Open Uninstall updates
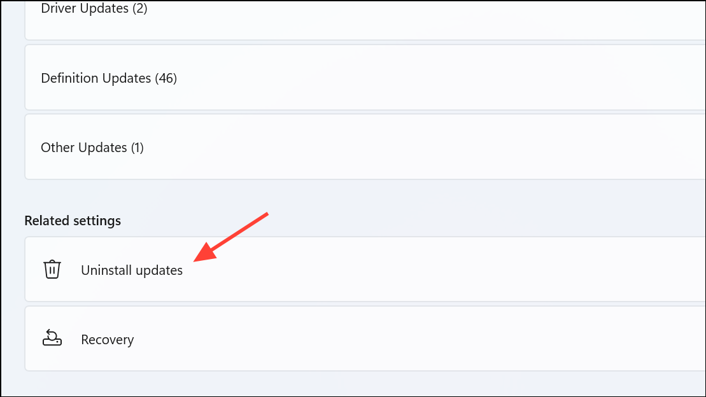 pos(365,269)
